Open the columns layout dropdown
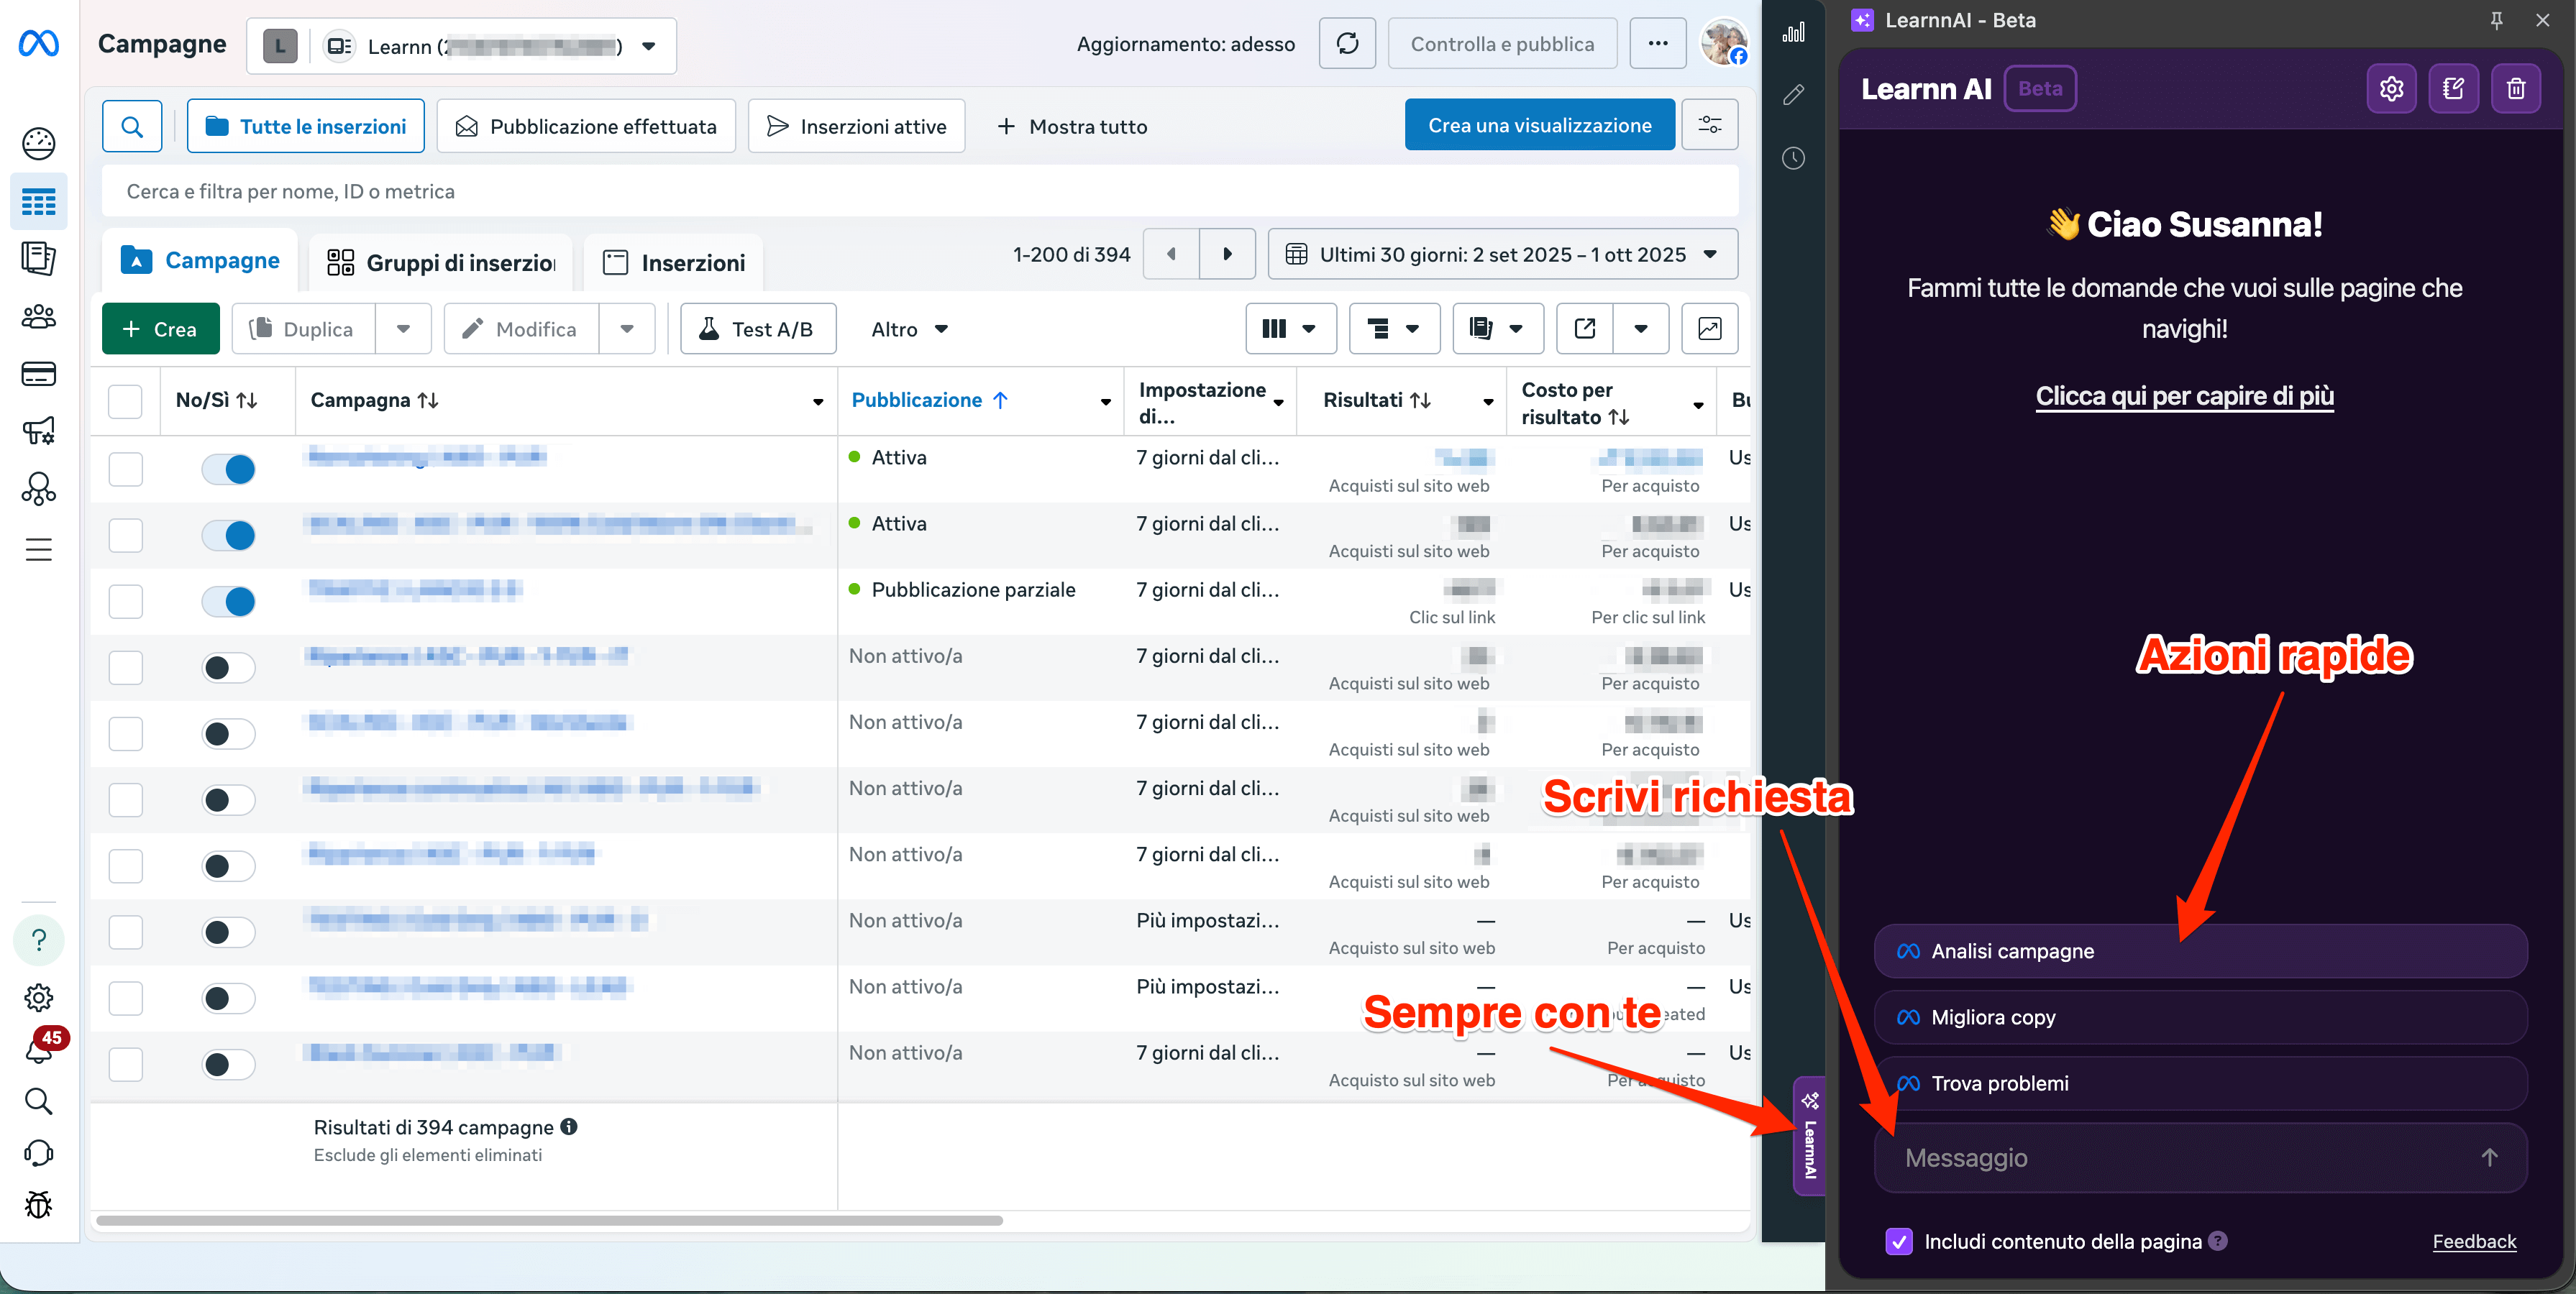This screenshot has width=2576, height=1294. coord(1290,329)
